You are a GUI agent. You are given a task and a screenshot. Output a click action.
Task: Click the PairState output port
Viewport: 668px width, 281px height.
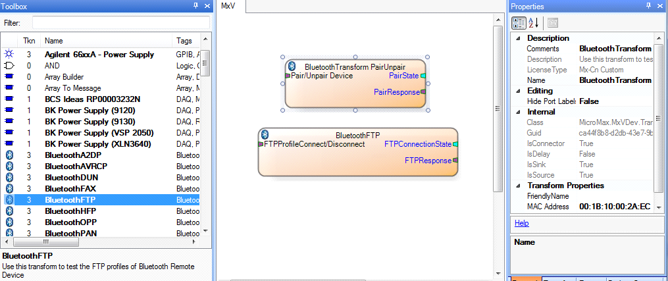pos(423,76)
